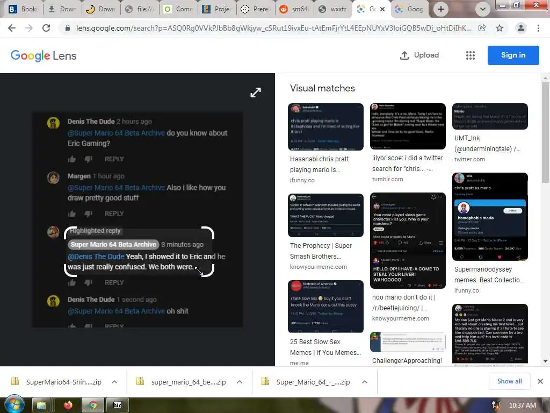Switch to the Projec tab
This screenshot has width=550, height=413.
click(x=218, y=9)
